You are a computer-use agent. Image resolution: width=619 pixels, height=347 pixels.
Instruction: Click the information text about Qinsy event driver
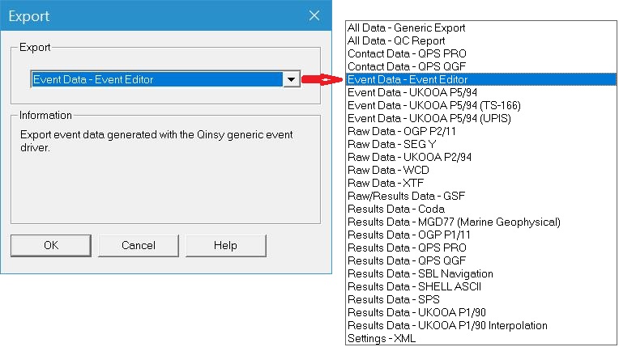[156, 142]
